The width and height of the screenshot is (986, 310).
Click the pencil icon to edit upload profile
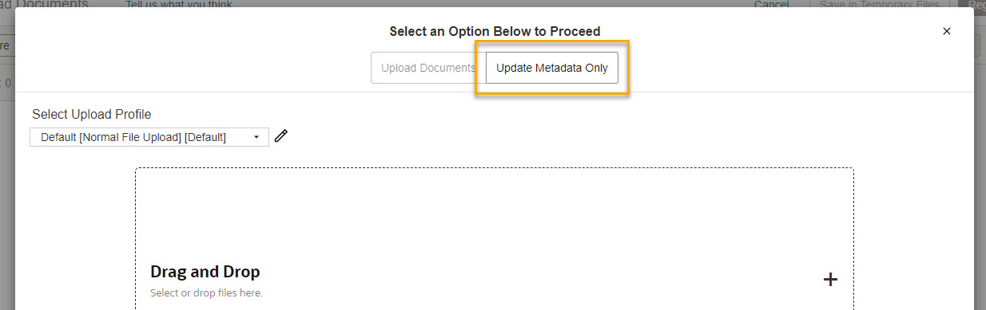tap(280, 136)
